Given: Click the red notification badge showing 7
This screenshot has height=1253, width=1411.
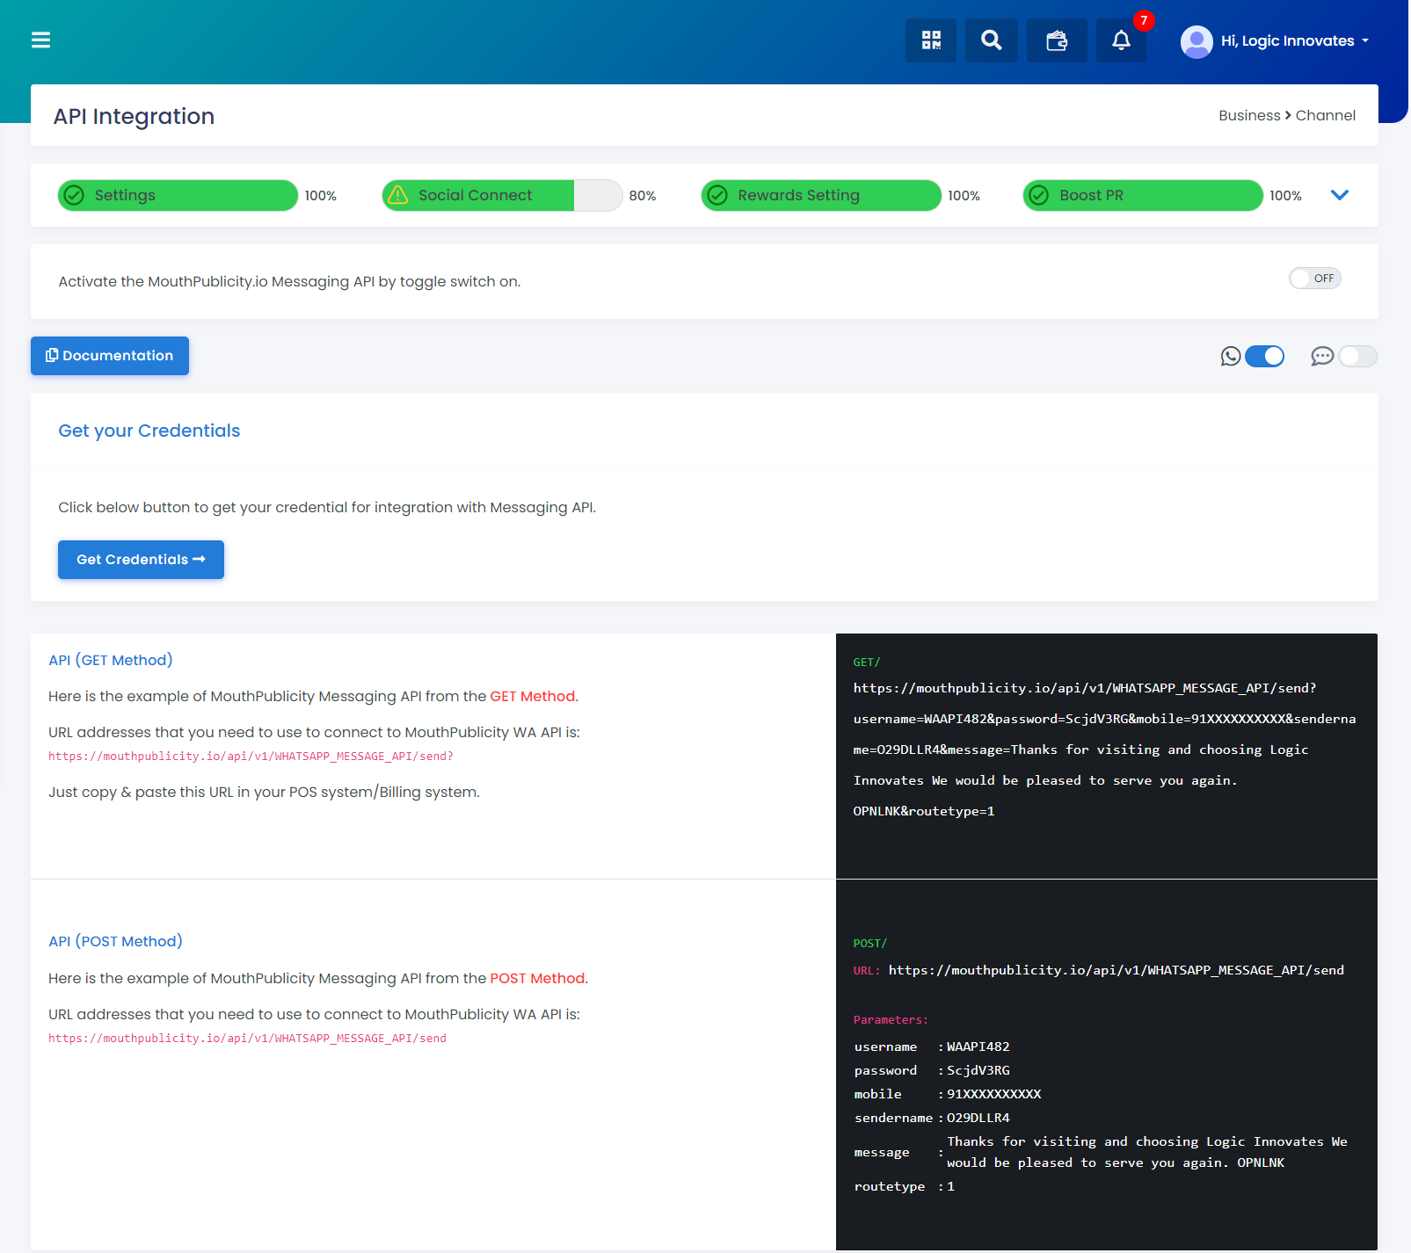Looking at the screenshot, I should 1144,20.
